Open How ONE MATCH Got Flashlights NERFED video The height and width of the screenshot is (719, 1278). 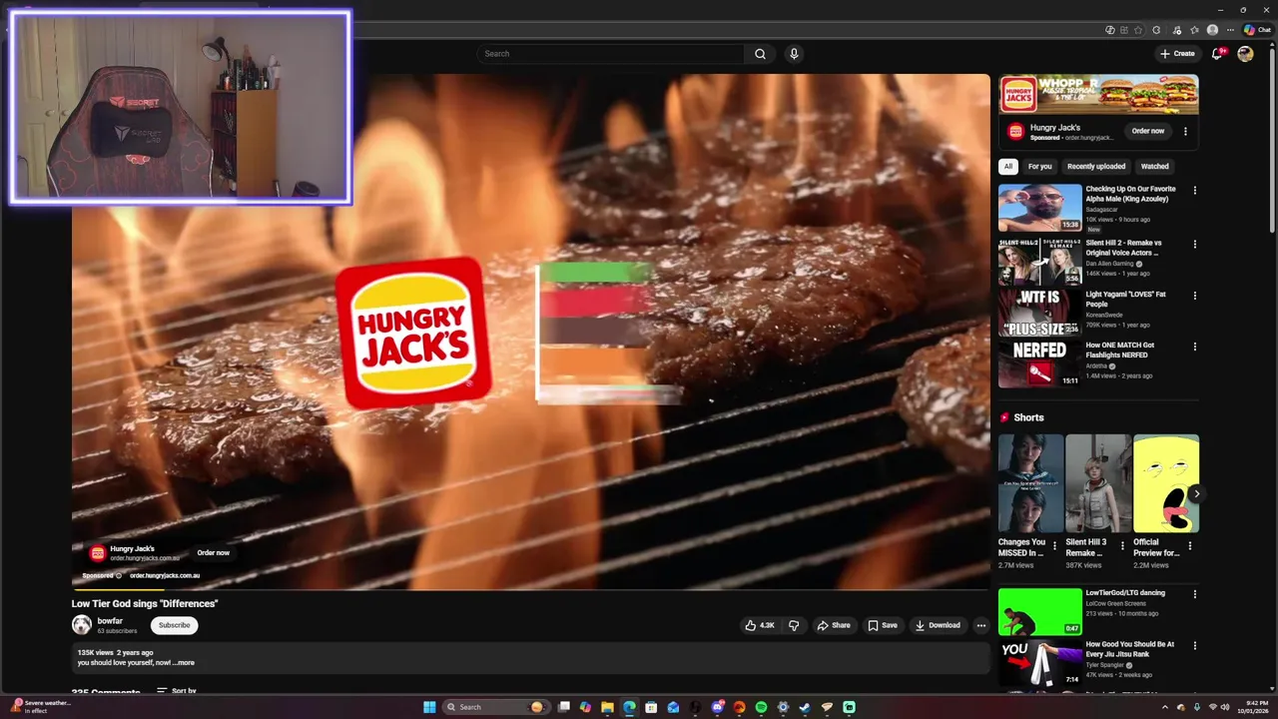tap(1040, 363)
